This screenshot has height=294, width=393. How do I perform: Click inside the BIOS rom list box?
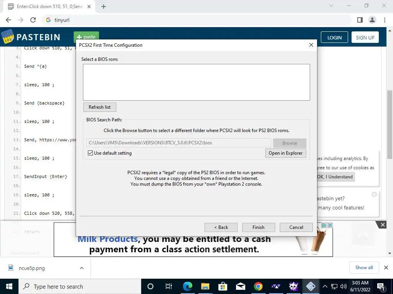point(196,82)
